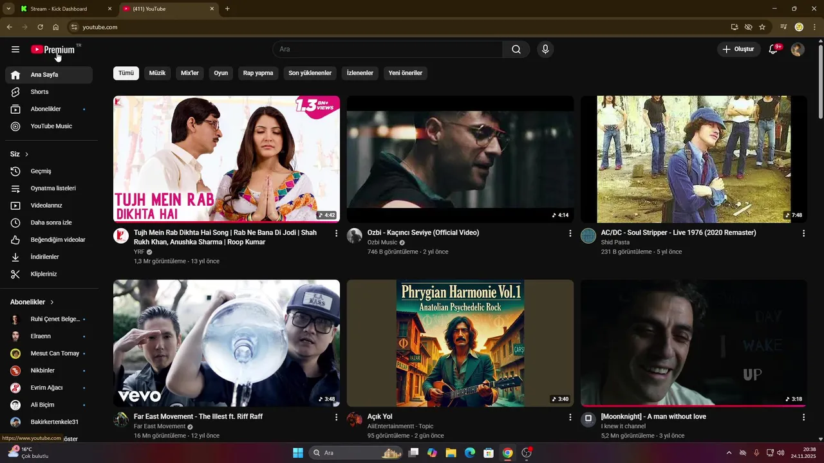Open Ali Biçim channel

[x=49, y=405]
